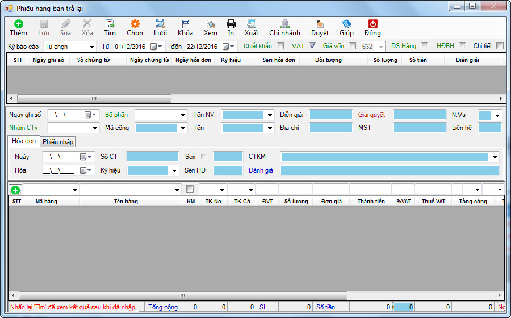This screenshot has height=318, width=511.
Task: Open the đến date calendar picker
Action: pyautogui.click(x=228, y=47)
